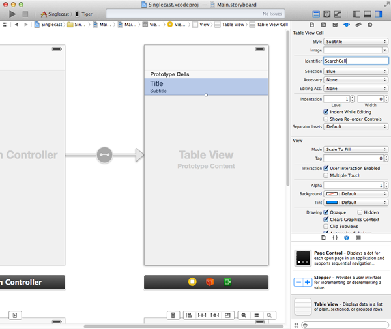Open the Pin constraints menu

202,315
